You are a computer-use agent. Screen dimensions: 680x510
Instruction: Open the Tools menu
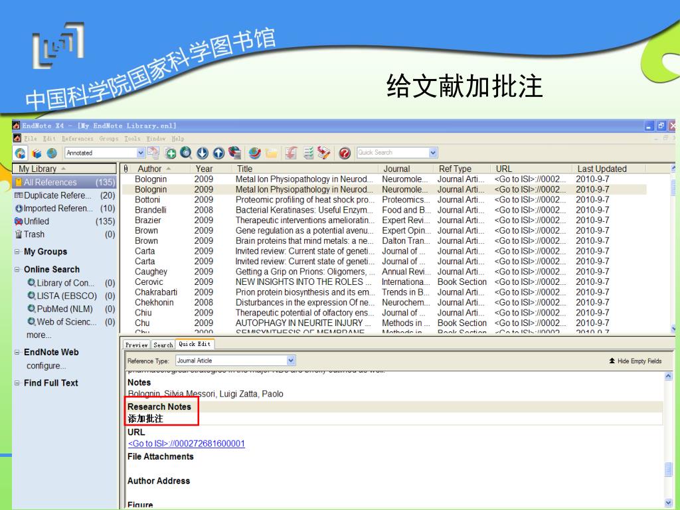pos(132,139)
